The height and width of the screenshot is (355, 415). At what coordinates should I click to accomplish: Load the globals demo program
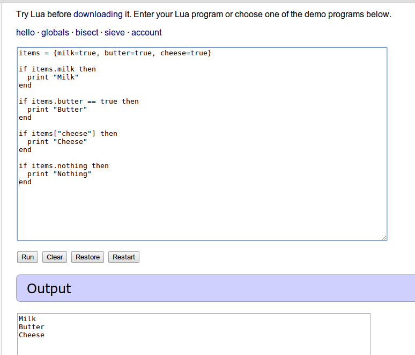pyautogui.click(x=55, y=33)
